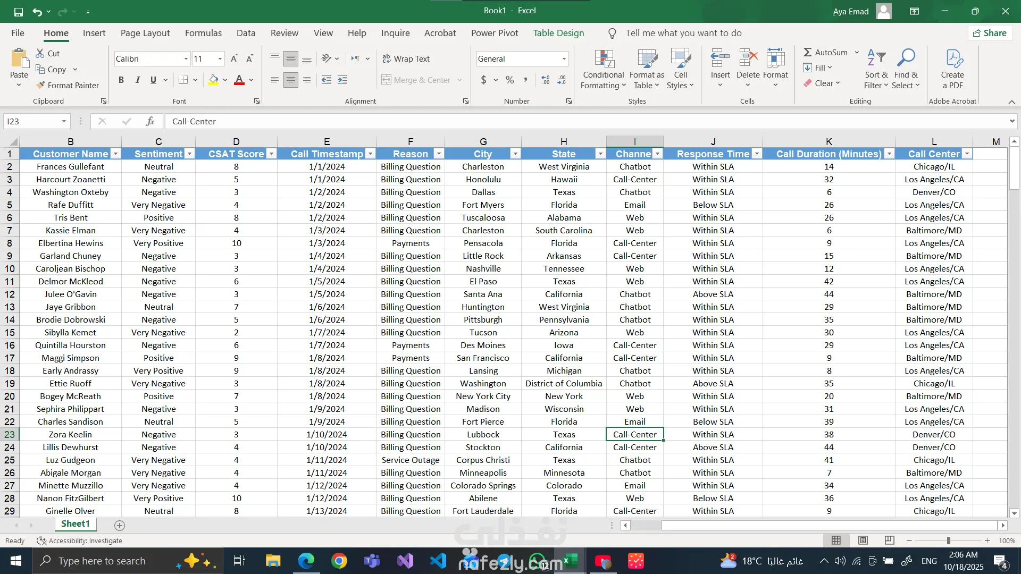The height and width of the screenshot is (574, 1021).
Task: Click the Share button
Action: click(x=990, y=33)
